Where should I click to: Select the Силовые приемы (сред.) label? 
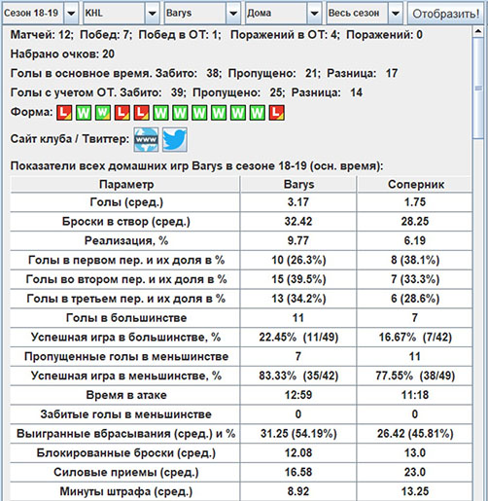pyautogui.click(x=126, y=473)
